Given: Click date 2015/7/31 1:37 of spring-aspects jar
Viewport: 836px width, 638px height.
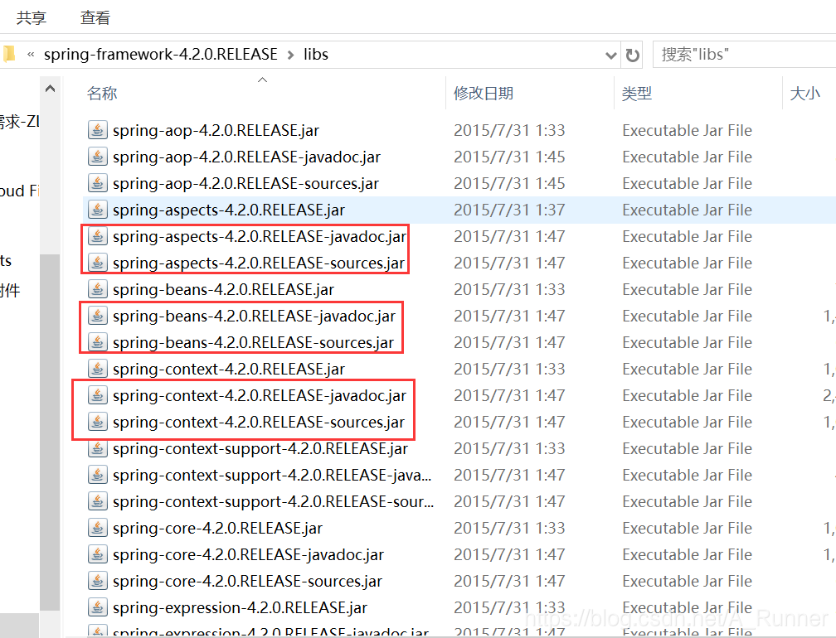Looking at the screenshot, I should pyautogui.click(x=509, y=210).
